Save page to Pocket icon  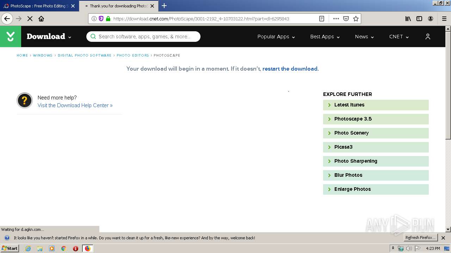pyautogui.click(x=346, y=19)
